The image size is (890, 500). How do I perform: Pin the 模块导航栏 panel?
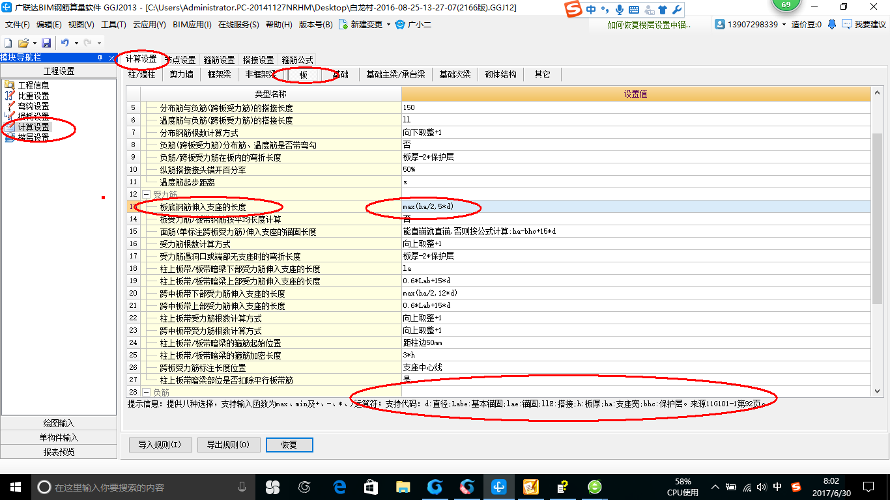(x=100, y=58)
